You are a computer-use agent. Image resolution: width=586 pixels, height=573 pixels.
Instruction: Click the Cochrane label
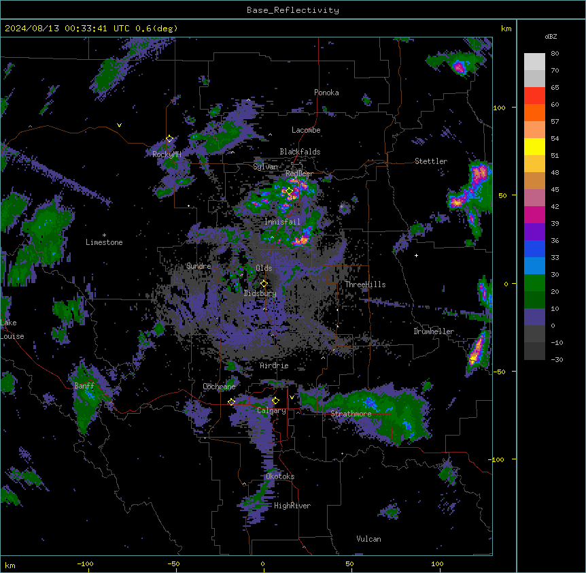tap(219, 387)
